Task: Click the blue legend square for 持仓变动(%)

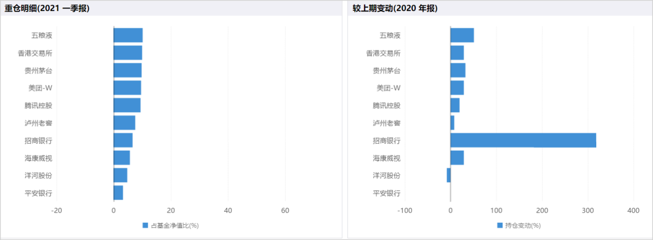Action: (500, 225)
